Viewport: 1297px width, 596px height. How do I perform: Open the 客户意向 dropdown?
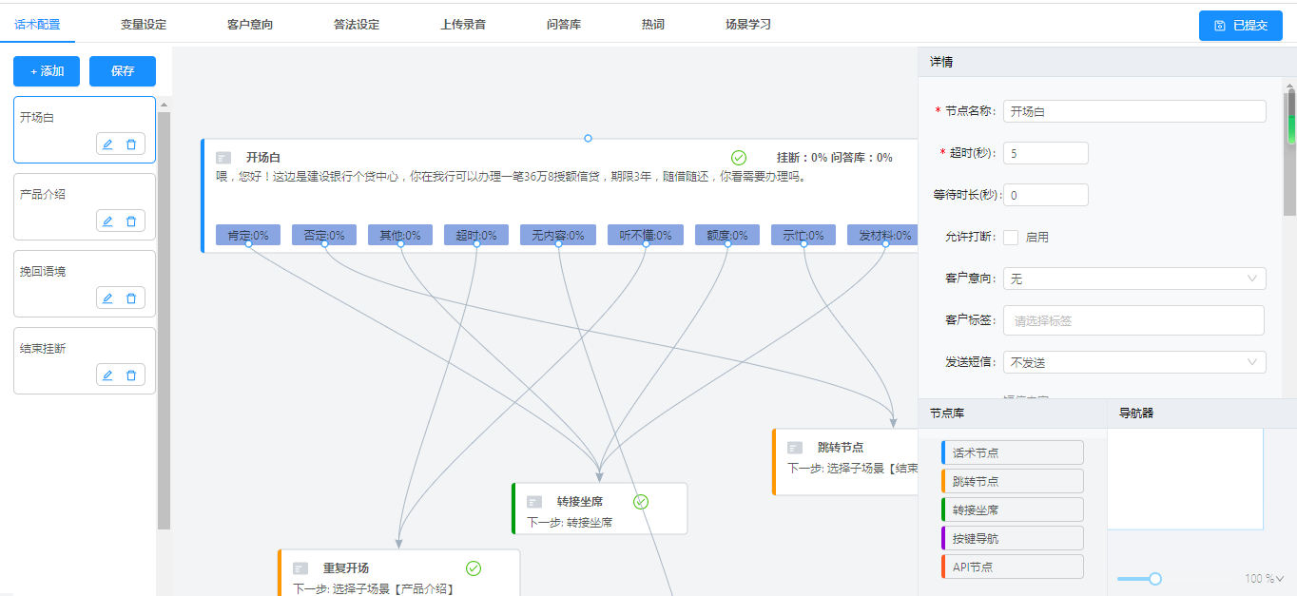(1133, 279)
